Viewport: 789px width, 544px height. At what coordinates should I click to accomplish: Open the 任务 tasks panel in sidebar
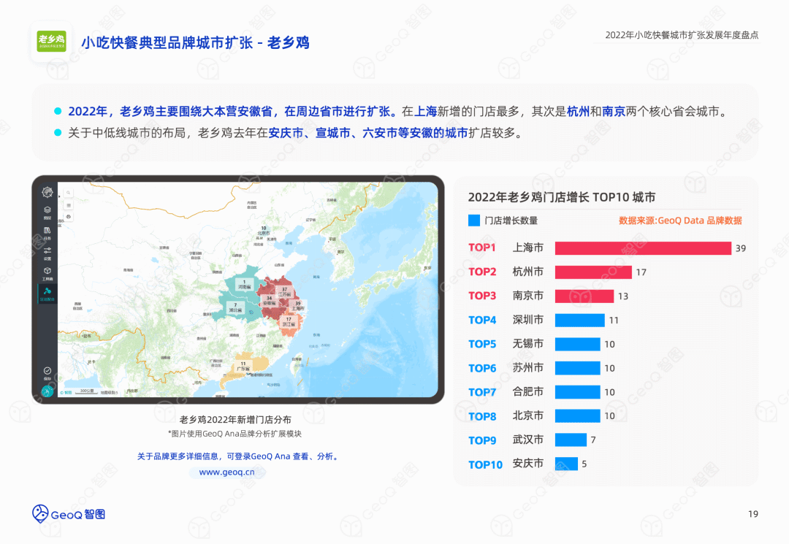click(x=47, y=233)
